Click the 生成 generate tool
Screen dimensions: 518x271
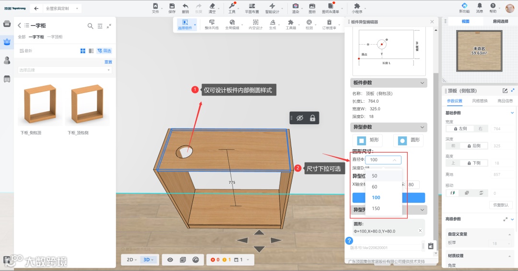click(x=272, y=24)
